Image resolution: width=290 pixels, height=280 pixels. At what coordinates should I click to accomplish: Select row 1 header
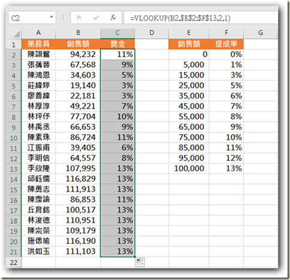click(13, 44)
